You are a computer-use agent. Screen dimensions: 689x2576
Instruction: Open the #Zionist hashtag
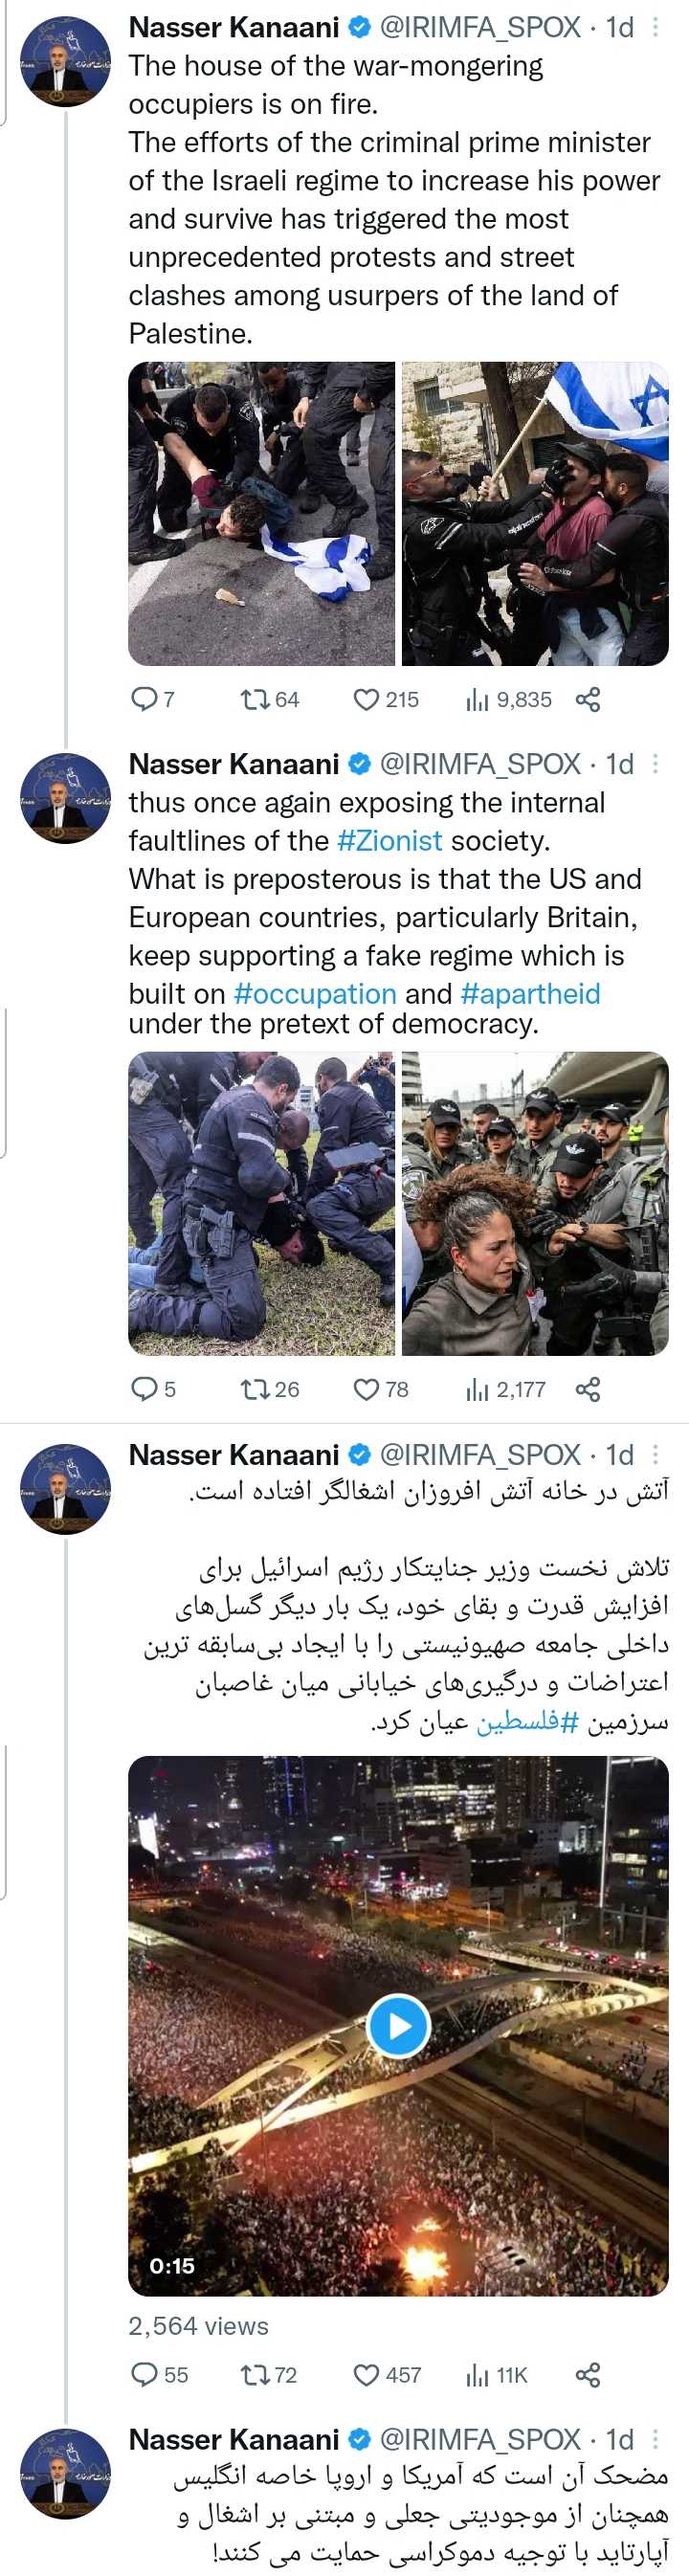389,841
